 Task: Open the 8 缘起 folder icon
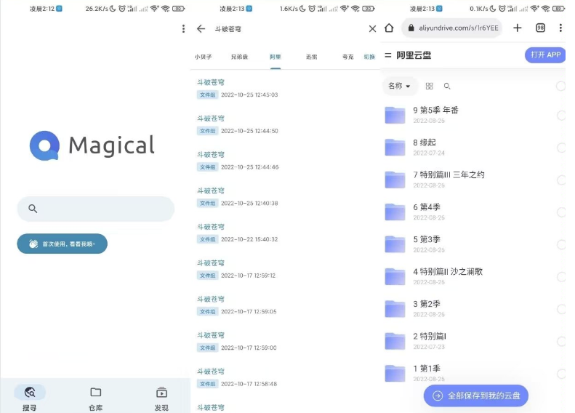click(395, 147)
